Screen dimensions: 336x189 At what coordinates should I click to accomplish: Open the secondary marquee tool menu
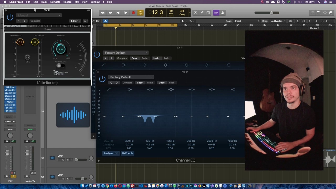click(x=192, y=21)
